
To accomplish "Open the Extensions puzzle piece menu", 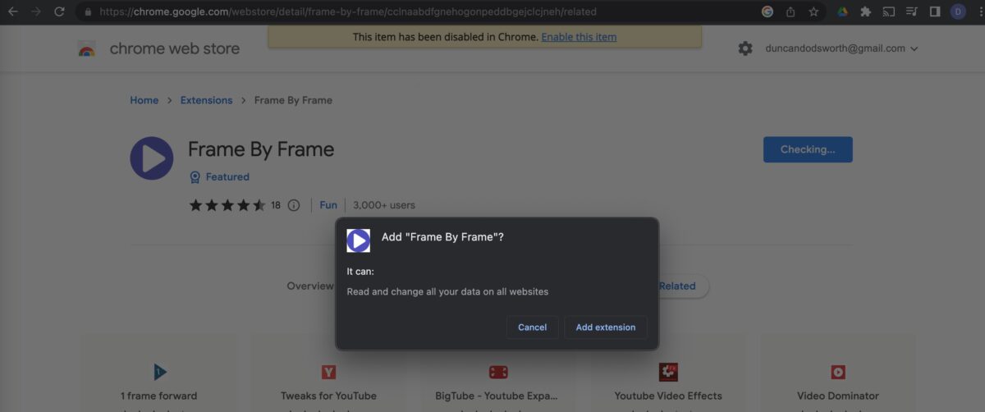I will tap(865, 11).
